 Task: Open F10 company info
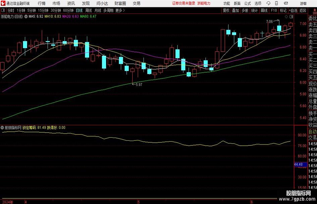coord(274,10)
